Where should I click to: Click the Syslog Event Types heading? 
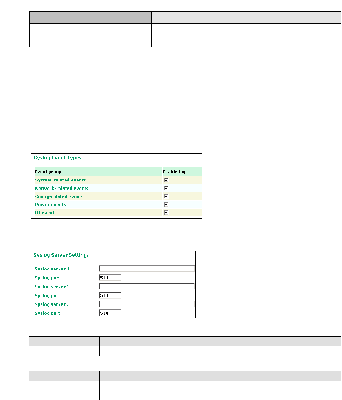coord(58,158)
